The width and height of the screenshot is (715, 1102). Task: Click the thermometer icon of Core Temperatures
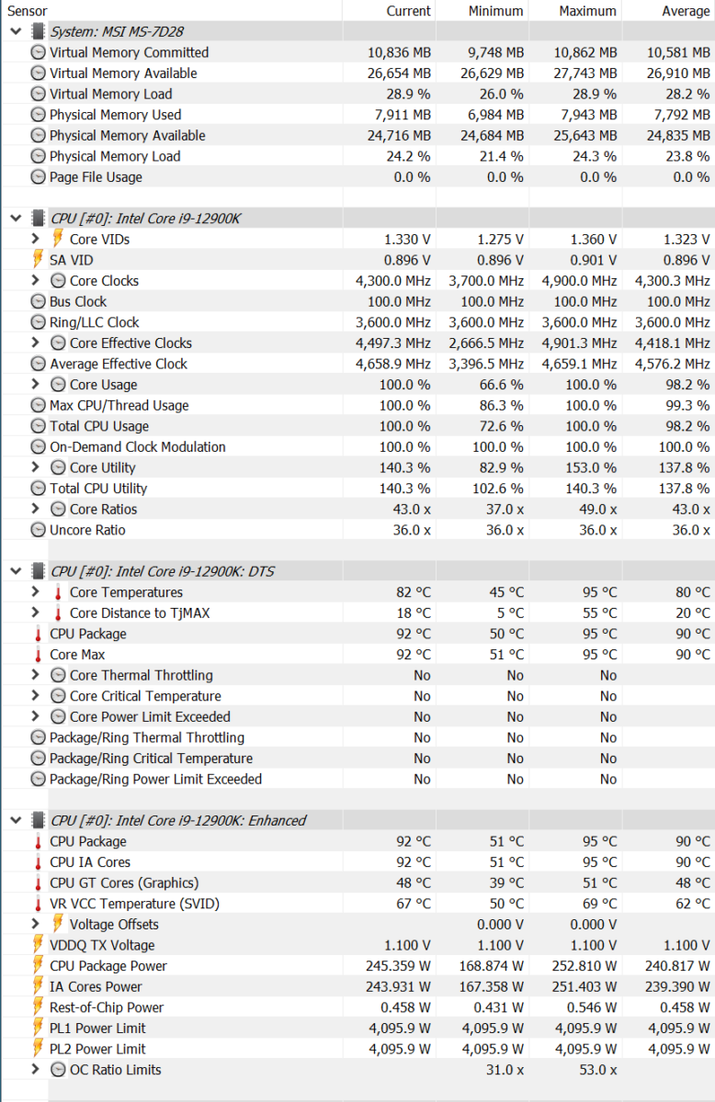(x=58, y=592)
